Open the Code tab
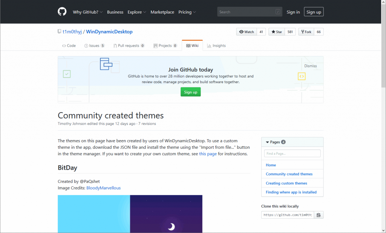Image resolution: width=386 pixels, height=233 pixels. (x=69, y=46)
